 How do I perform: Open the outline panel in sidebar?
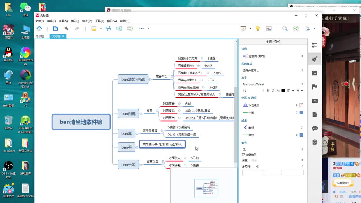315,45
